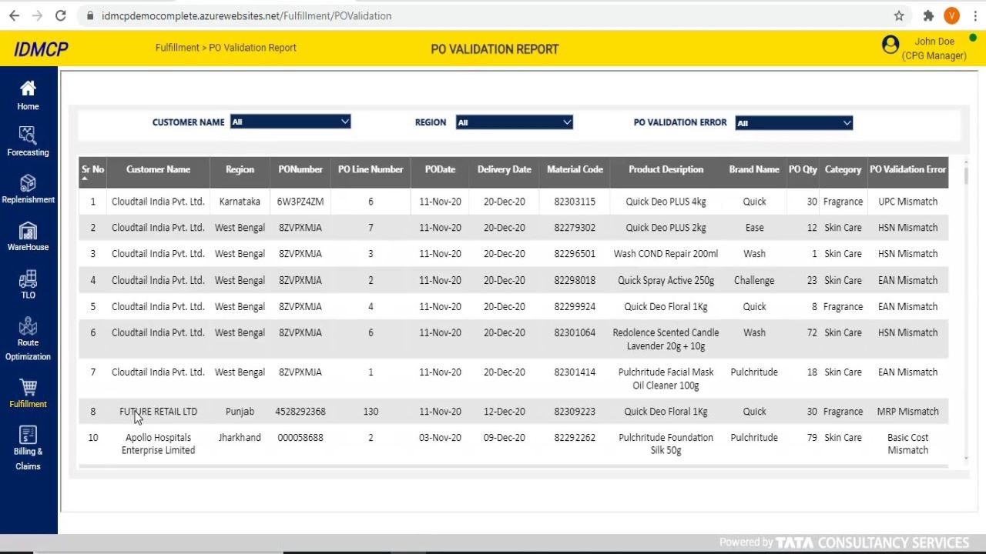Select the FUTURE RETAIL LTD customer cell

158,412
